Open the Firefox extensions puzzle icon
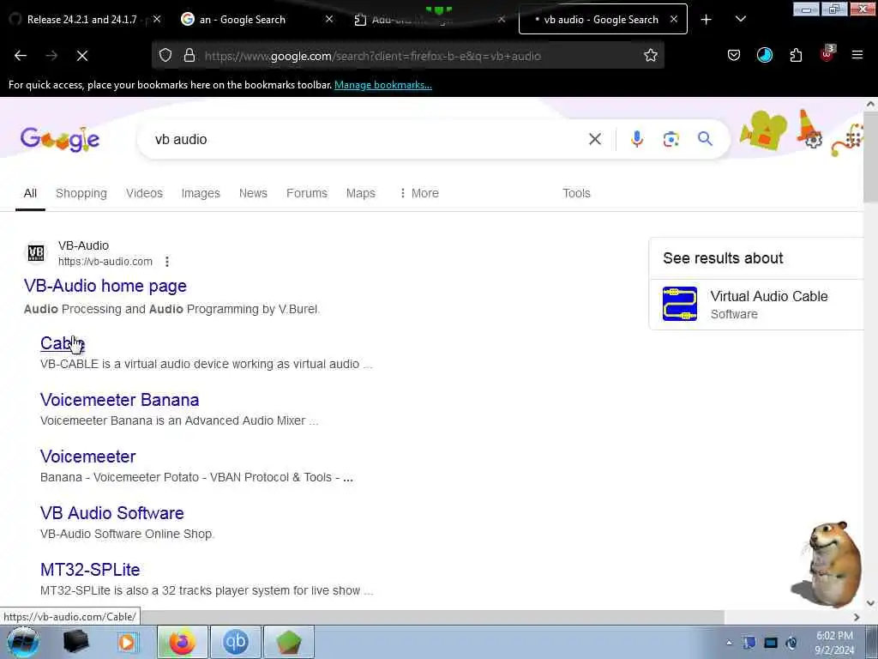The height and width of the screenshot is (659, 878). click(x=796, y=55)
